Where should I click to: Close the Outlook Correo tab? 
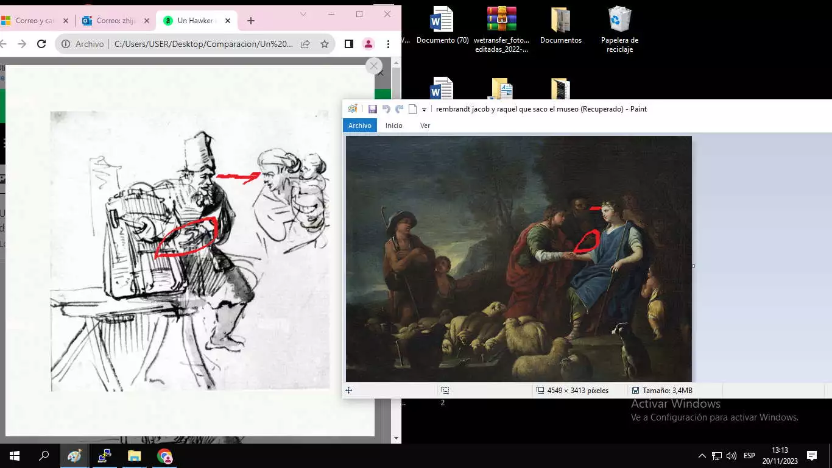click(x=146, y=21)
